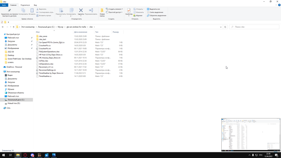281x158 pixels.
Task: Sort by the Размер column header
Action: (x=118, y=32)
